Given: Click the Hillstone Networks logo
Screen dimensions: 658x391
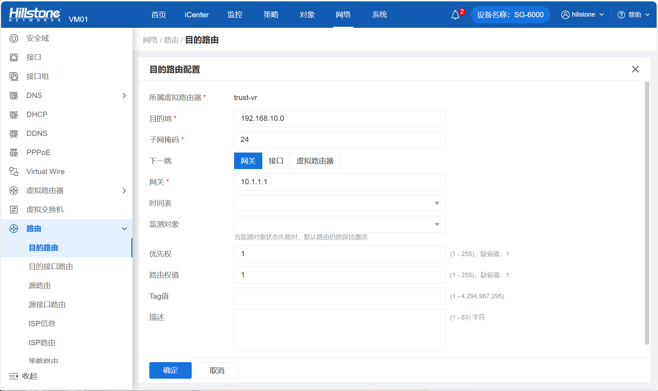Looking at the screenshot, I should 35,14.
